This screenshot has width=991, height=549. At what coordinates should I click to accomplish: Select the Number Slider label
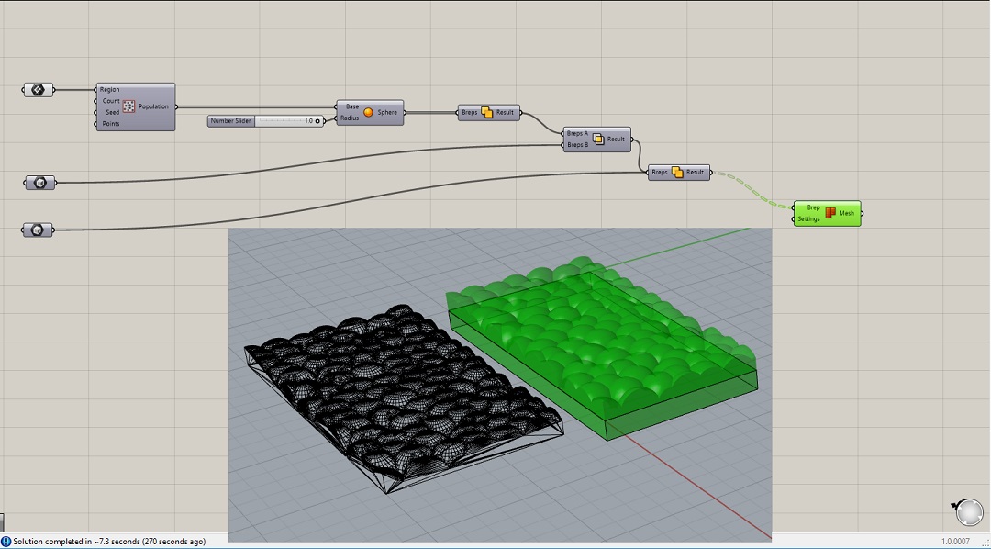pos(231,121)
